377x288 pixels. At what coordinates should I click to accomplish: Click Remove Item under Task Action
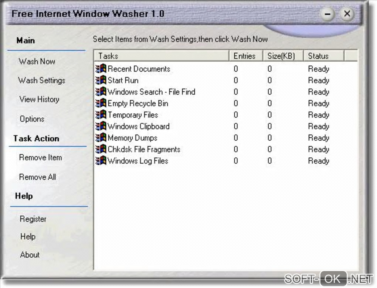[x=40, y=158]
